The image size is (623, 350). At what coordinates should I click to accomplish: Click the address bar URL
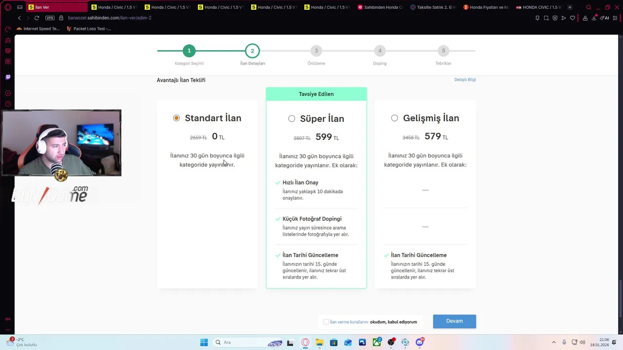(110, 18)
